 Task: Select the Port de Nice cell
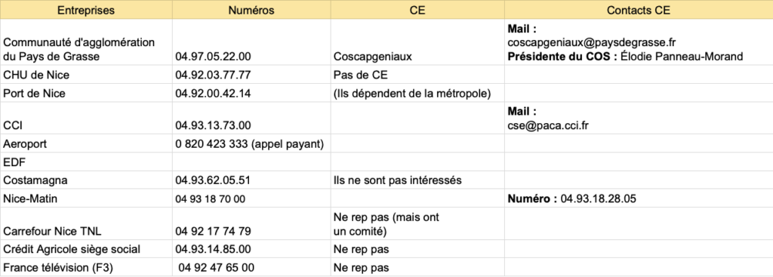[x=86, y=93]
